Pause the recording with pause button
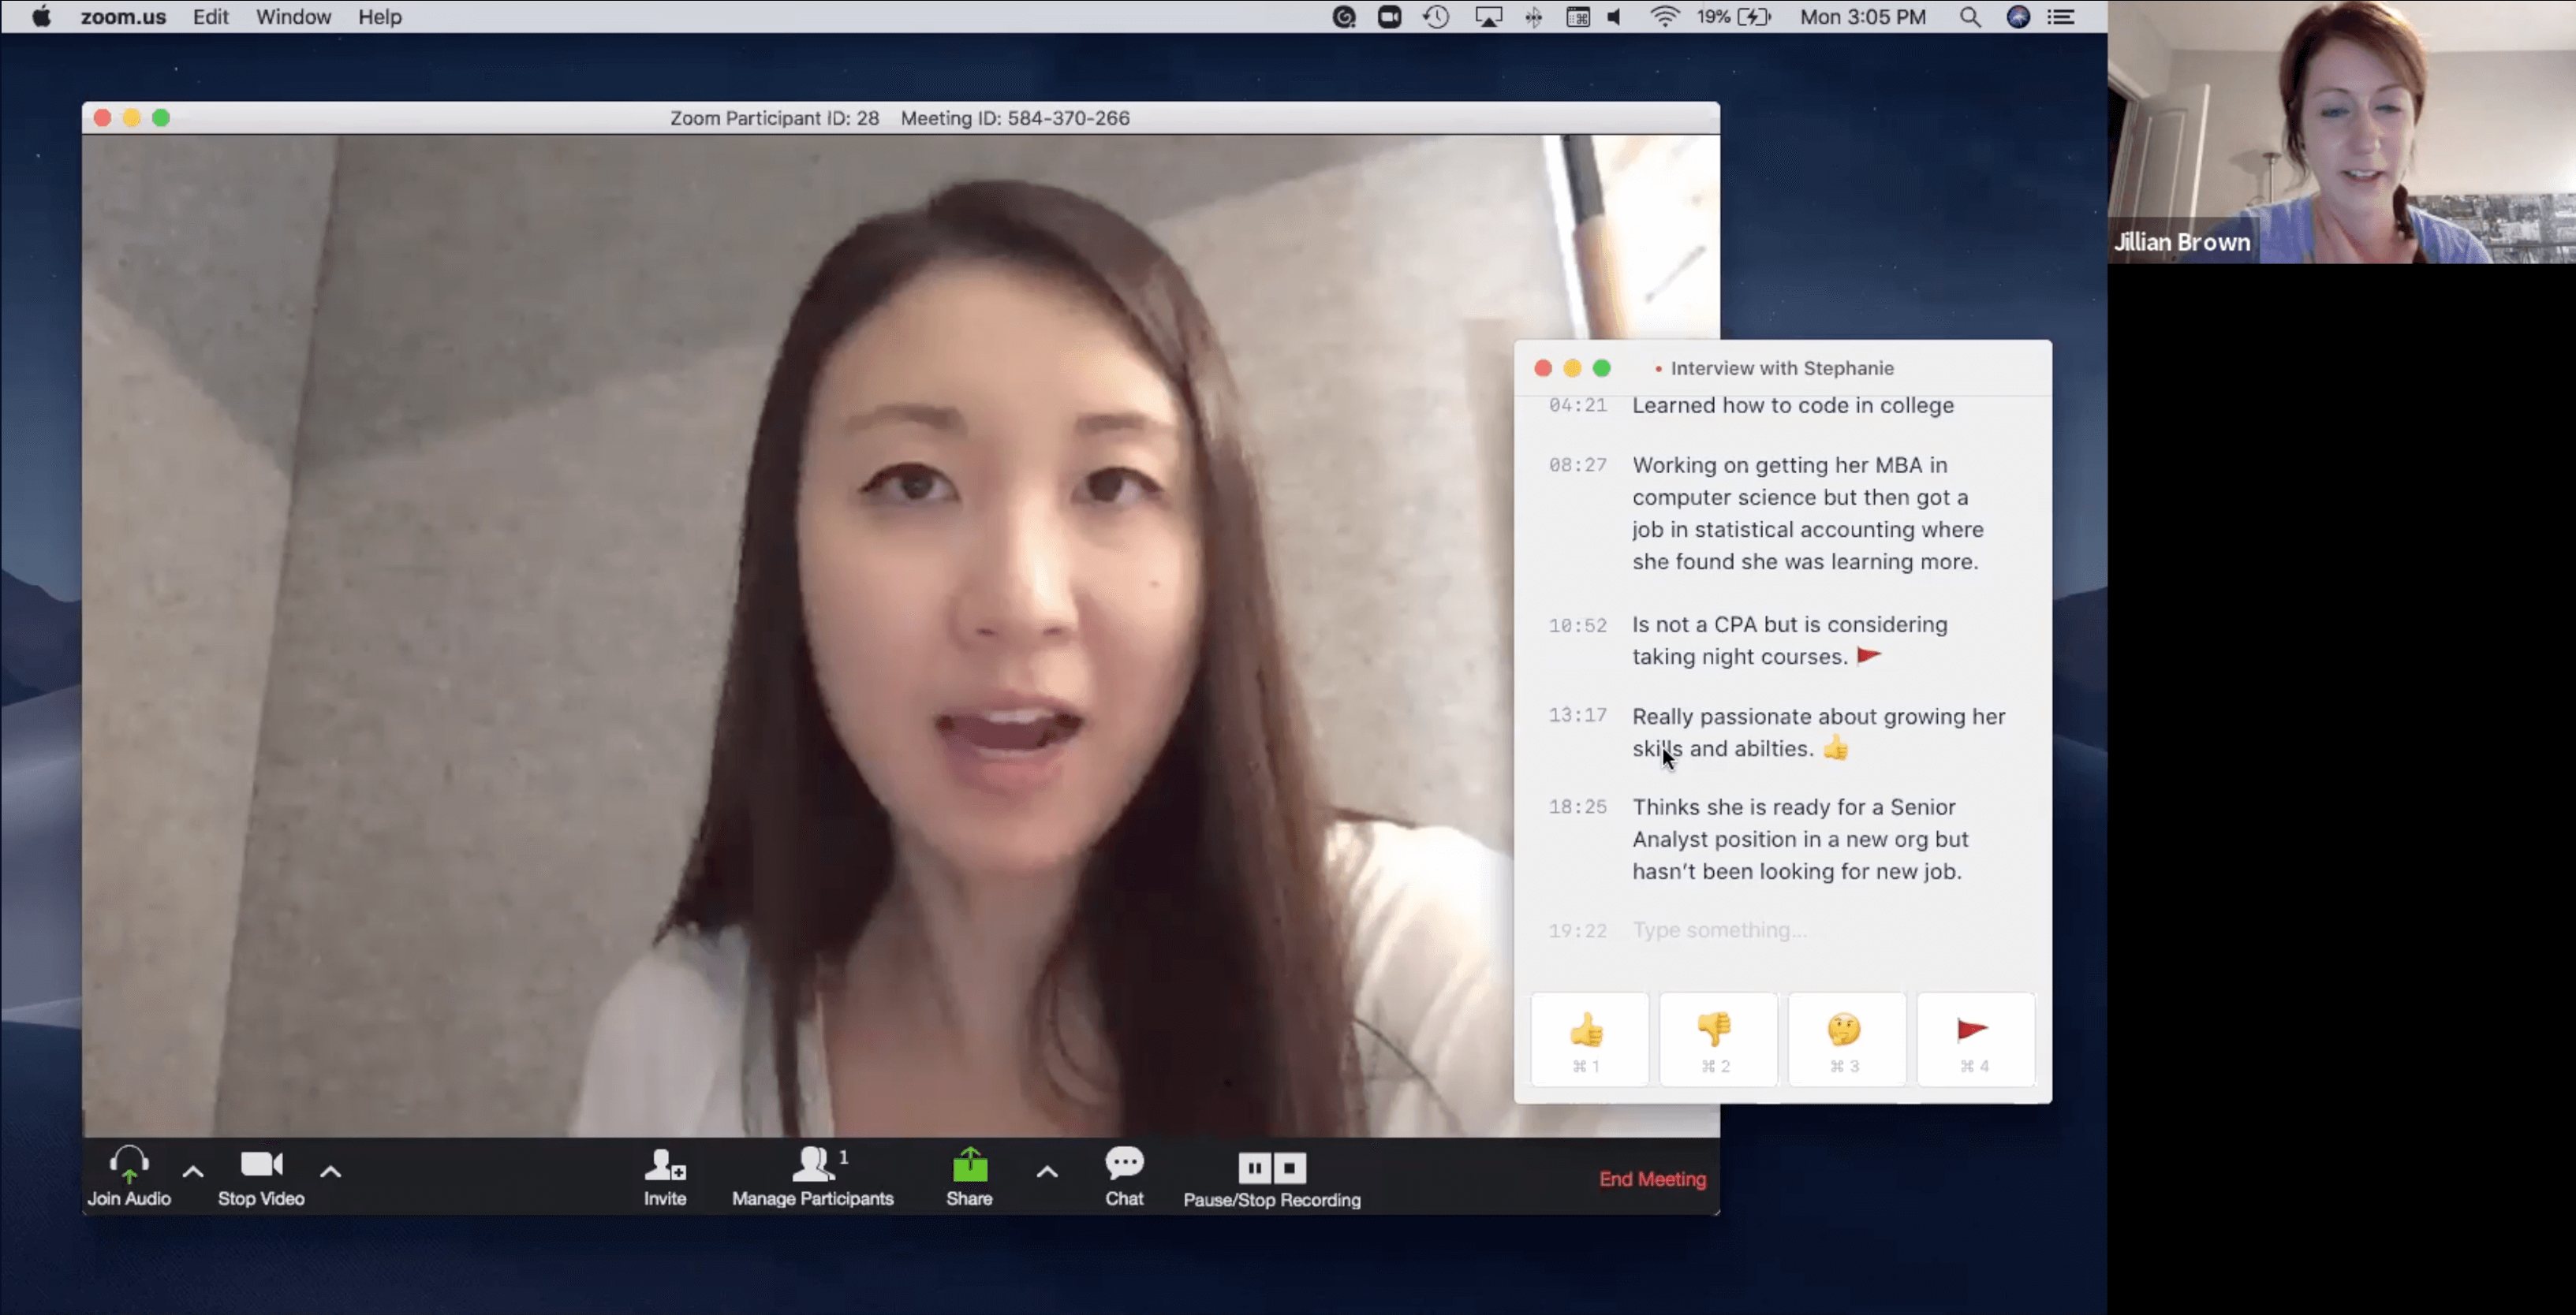Image resolution: width=2576 pixels, height=1315 pixels. click(x=1254, y=1167)
